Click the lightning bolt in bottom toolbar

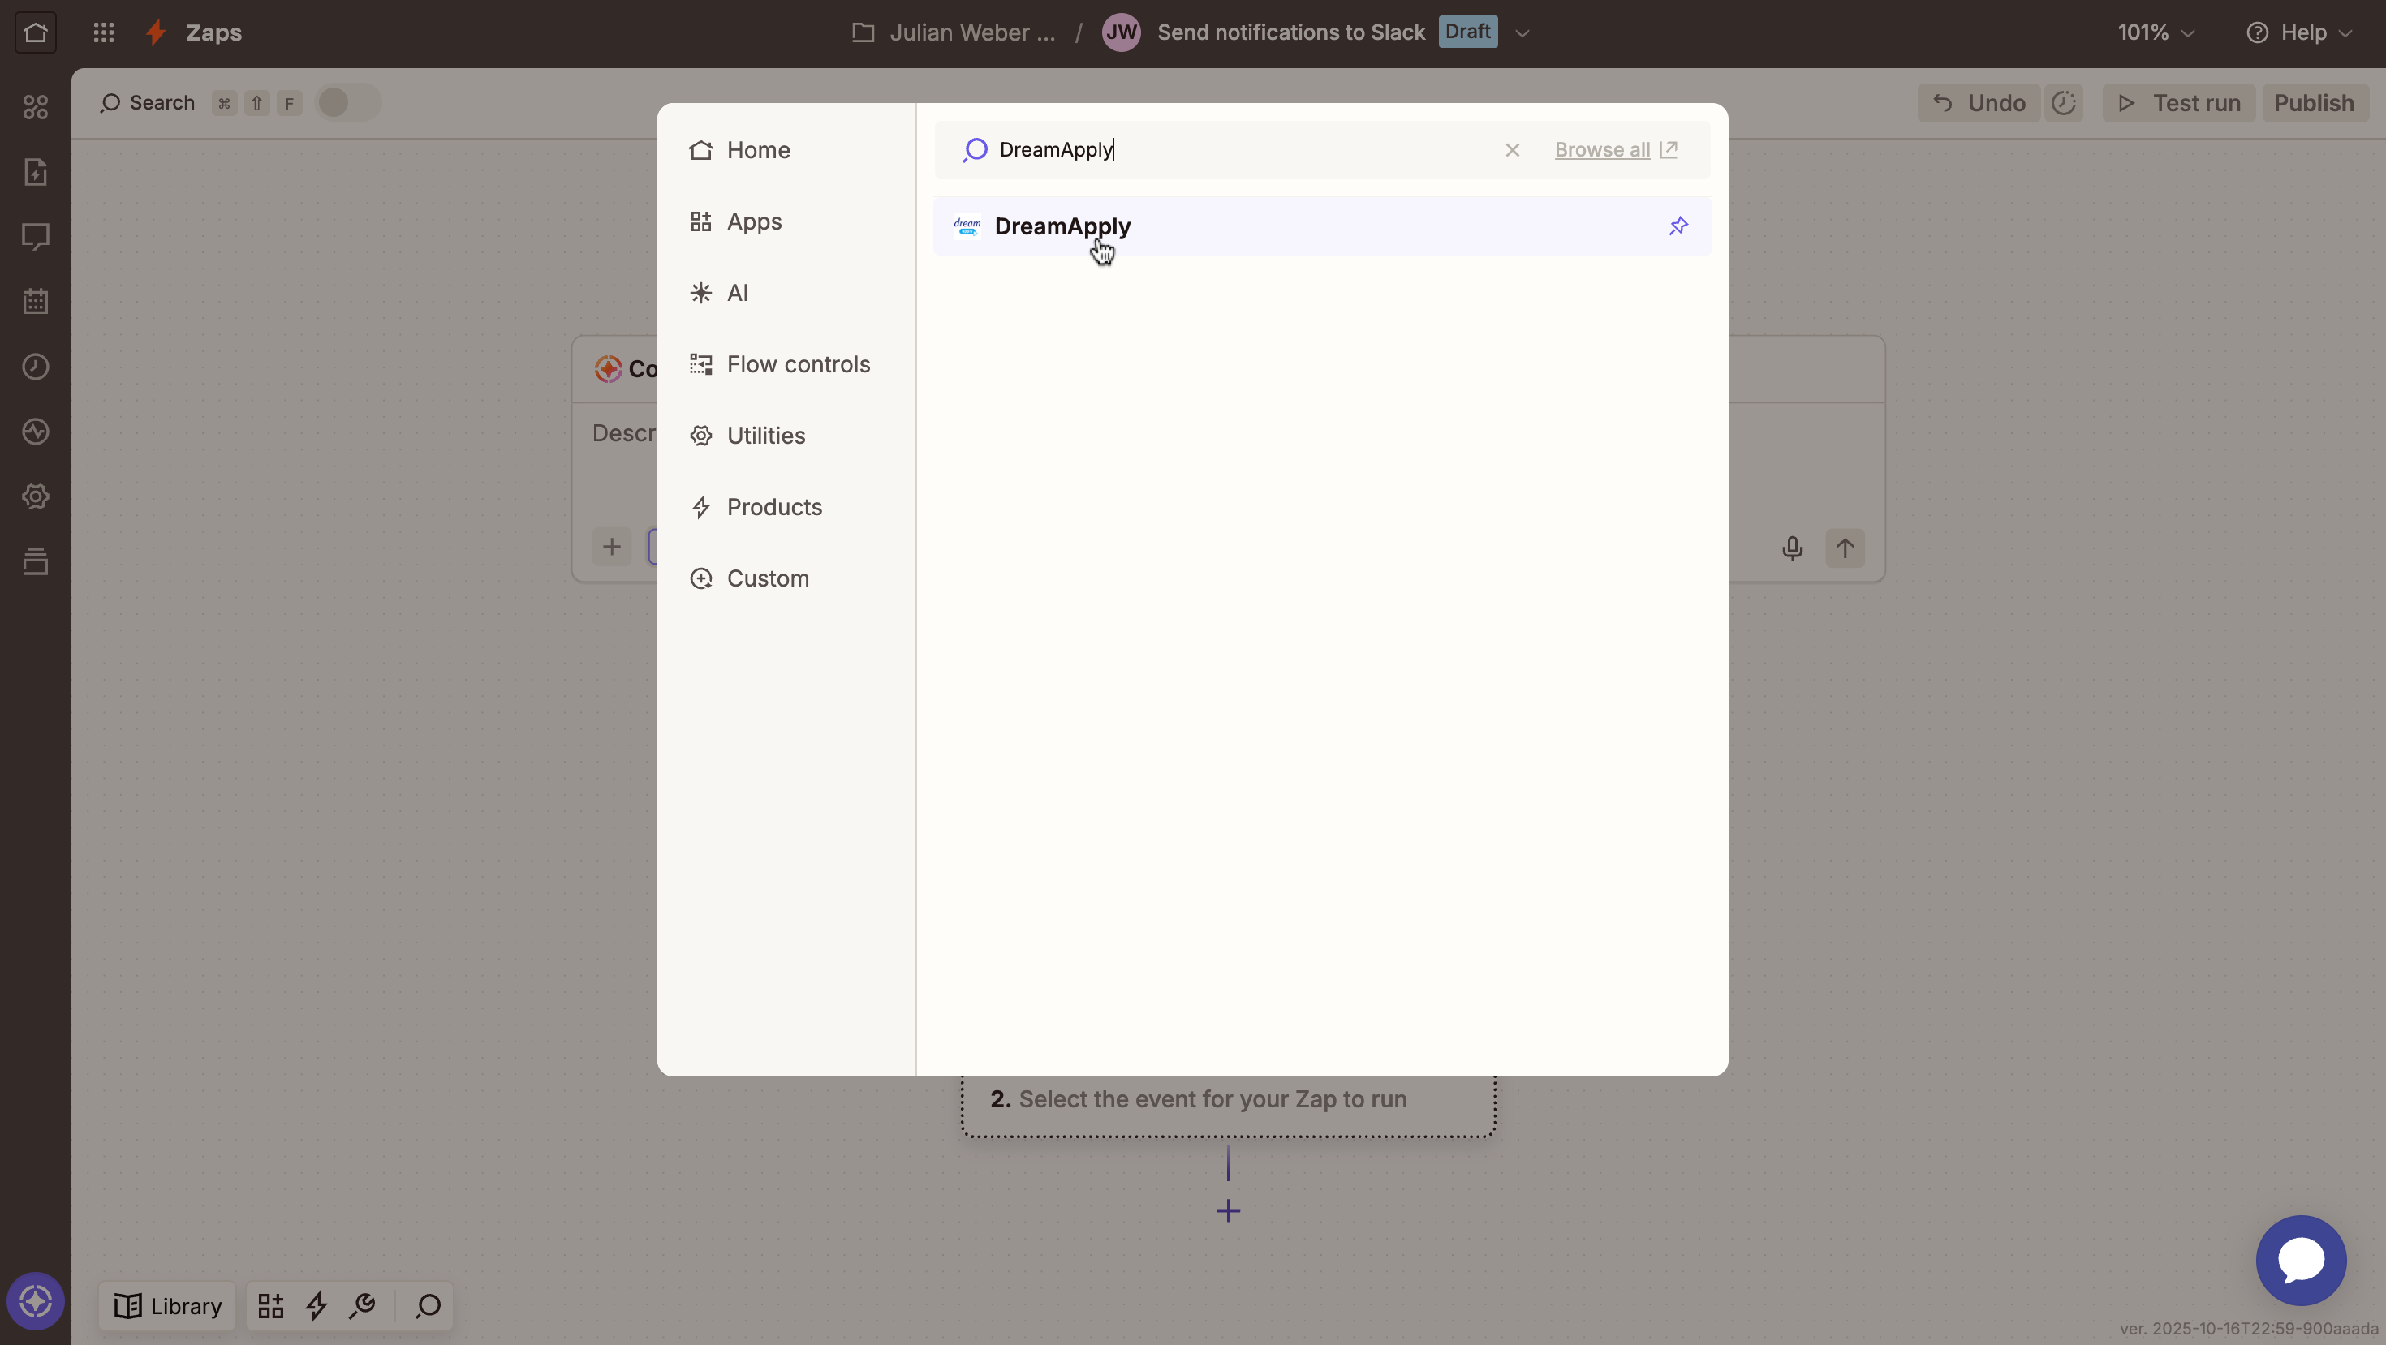point(317,1305)
